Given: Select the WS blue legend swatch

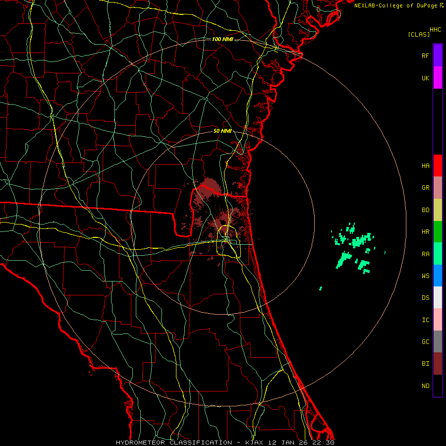Looking at the screenshot, I should click(x=438, y=276).
